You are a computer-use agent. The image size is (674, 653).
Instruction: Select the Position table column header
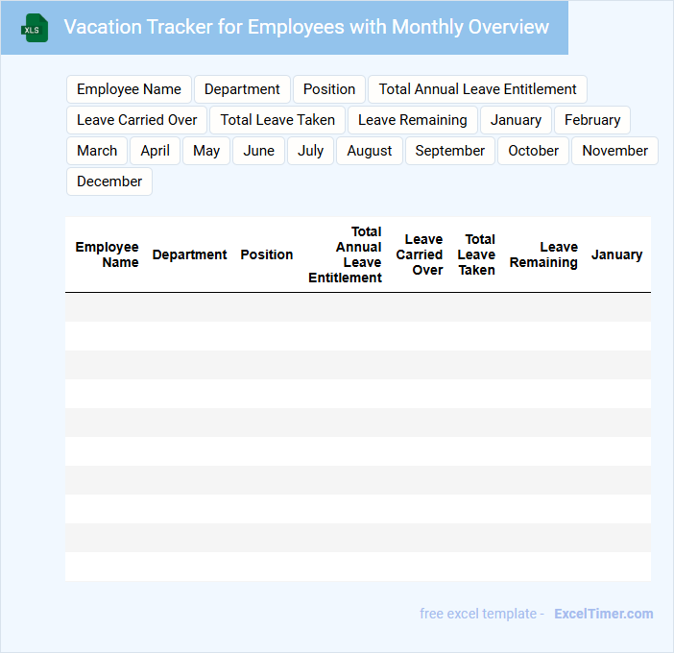267,254
